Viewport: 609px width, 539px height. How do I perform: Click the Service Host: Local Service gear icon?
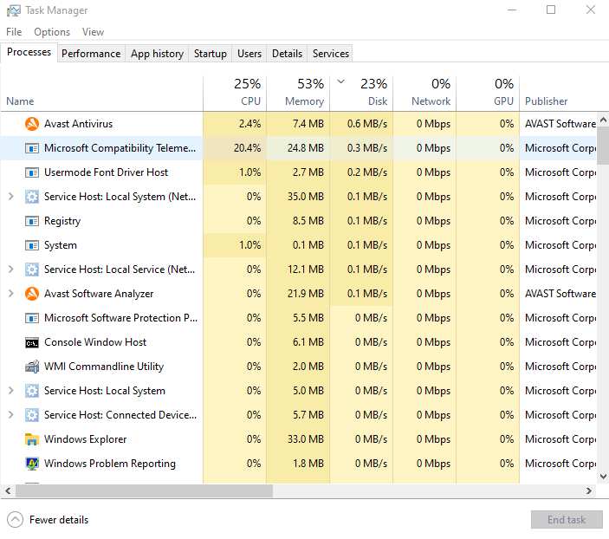coord(32,269)
